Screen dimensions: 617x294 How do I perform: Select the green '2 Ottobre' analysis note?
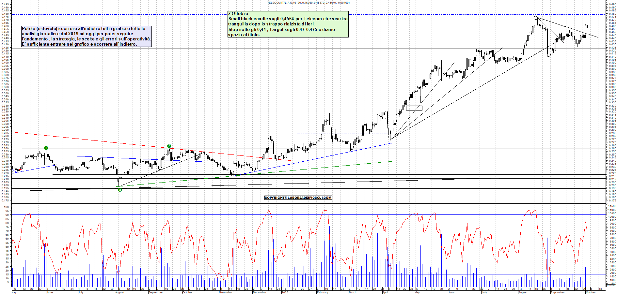point(288,24)
